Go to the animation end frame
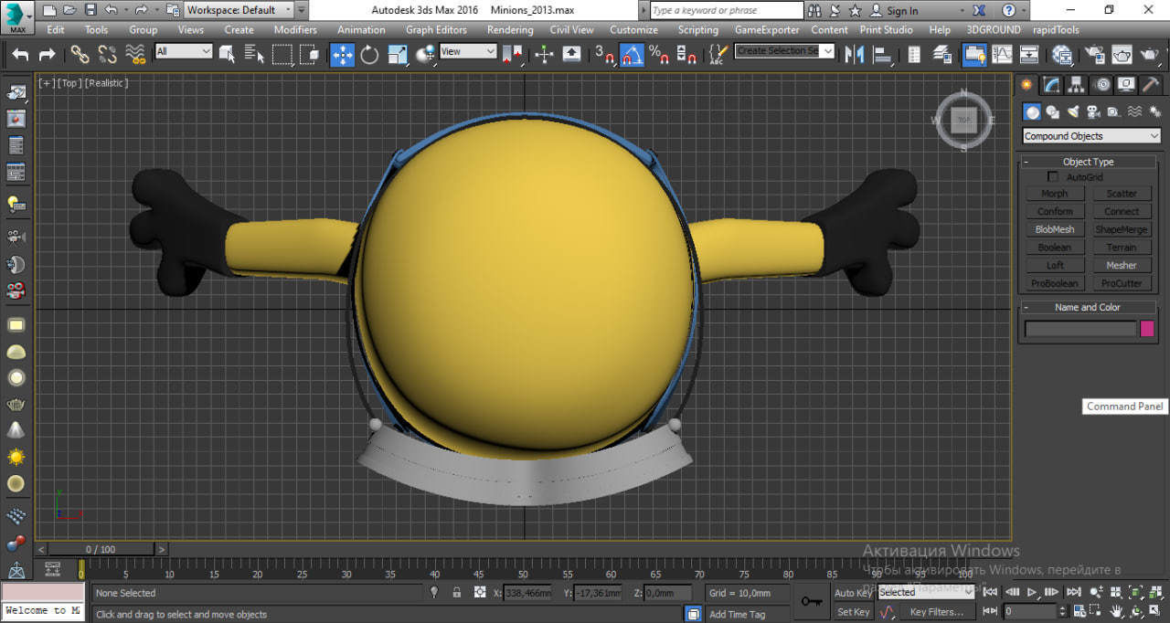This screenshot has height=623, width=1170. click(1073, 592)
